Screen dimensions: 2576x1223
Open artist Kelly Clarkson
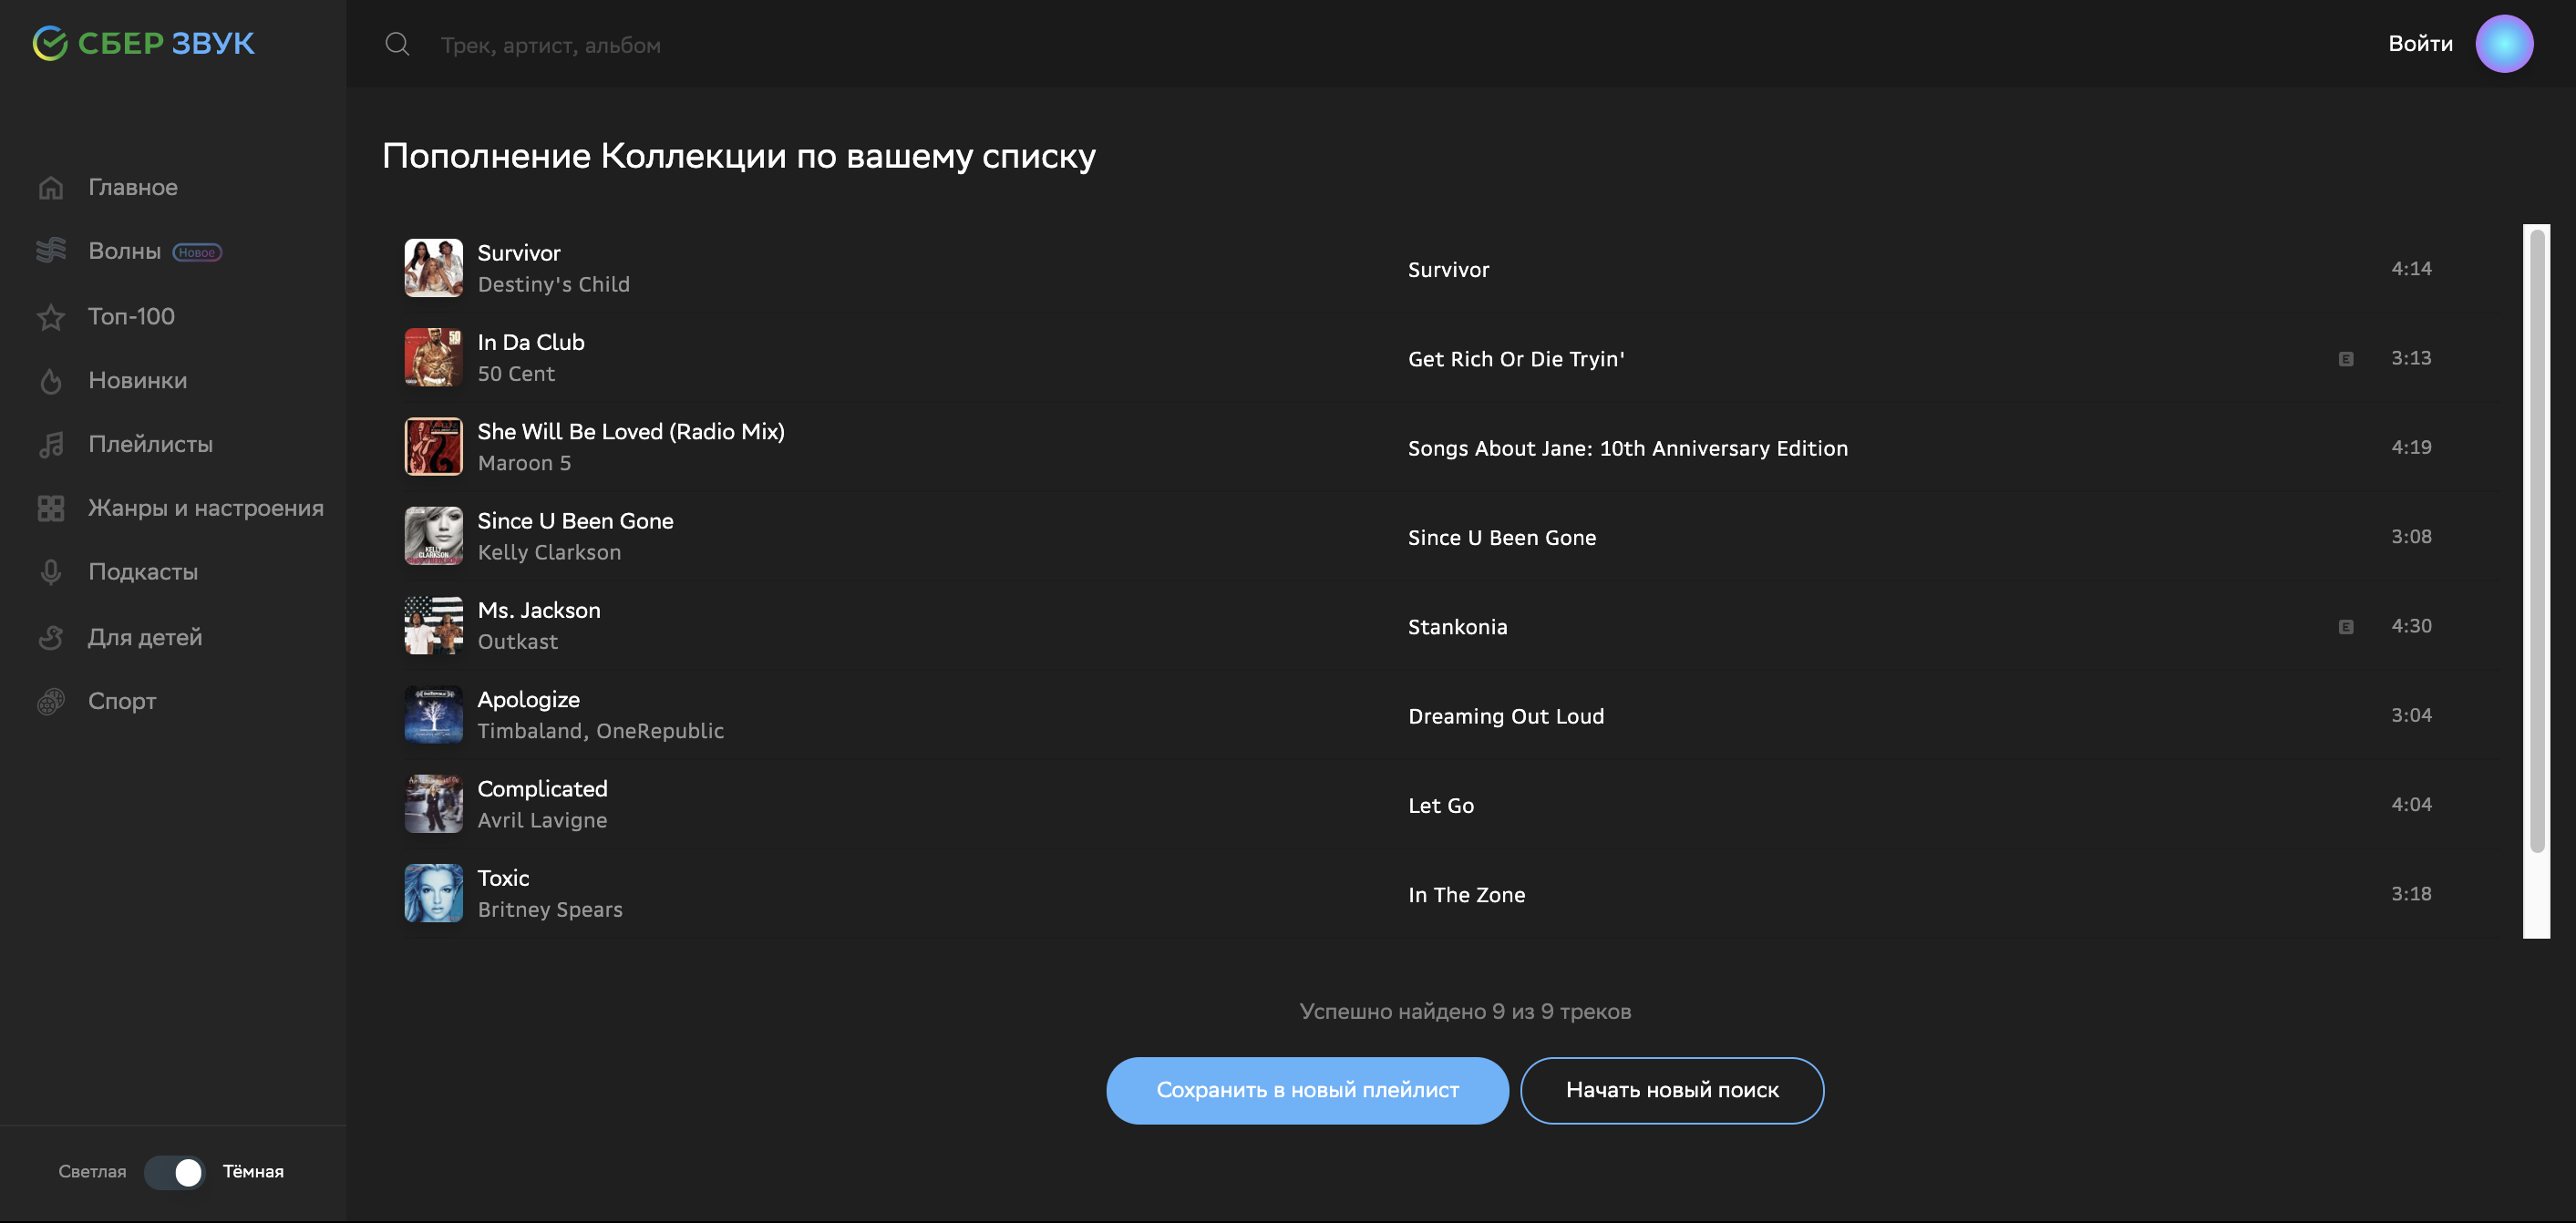(549, 552)
